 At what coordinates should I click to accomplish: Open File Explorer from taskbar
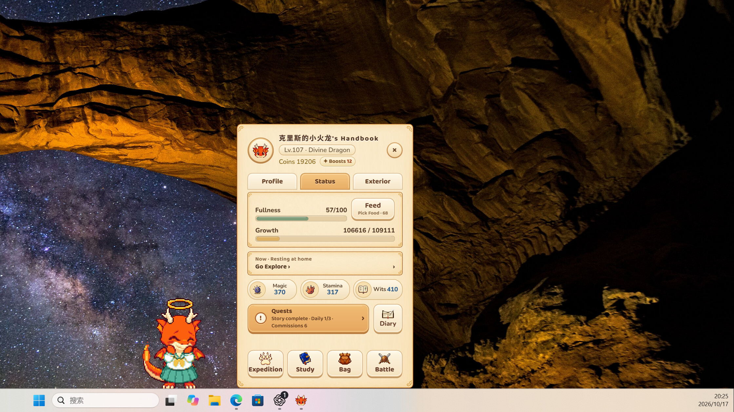[x=214, y=400]
